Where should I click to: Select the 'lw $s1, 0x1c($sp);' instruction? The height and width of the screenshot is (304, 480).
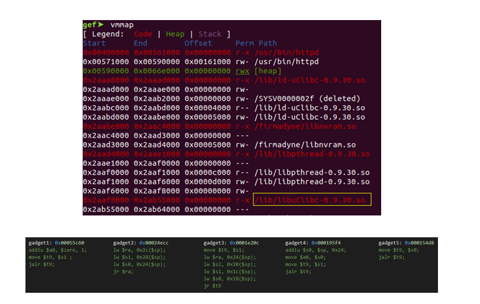click(230, 272)
